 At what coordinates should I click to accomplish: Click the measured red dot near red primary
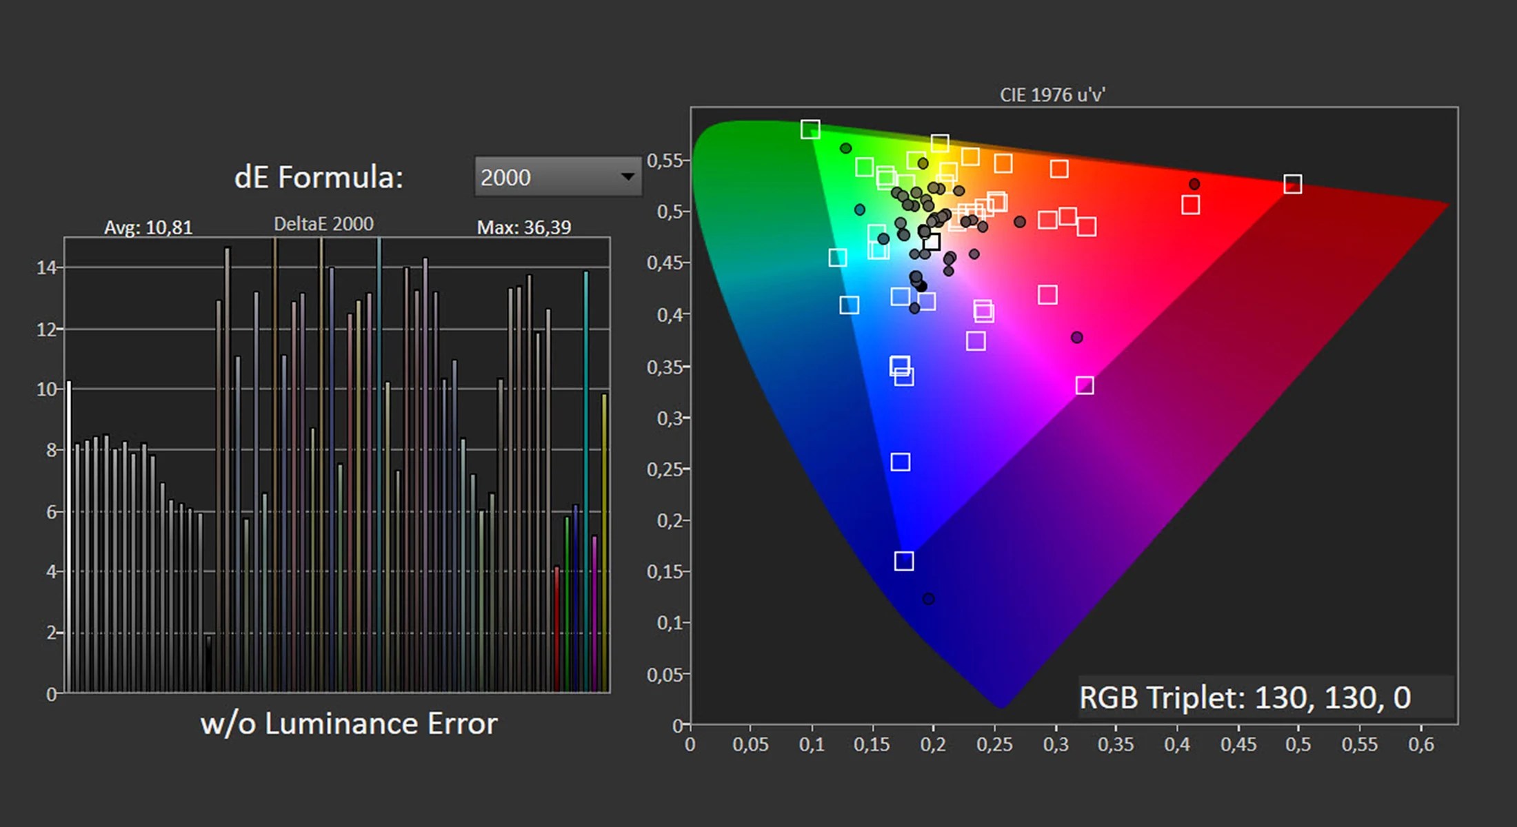click(1194, 184)
